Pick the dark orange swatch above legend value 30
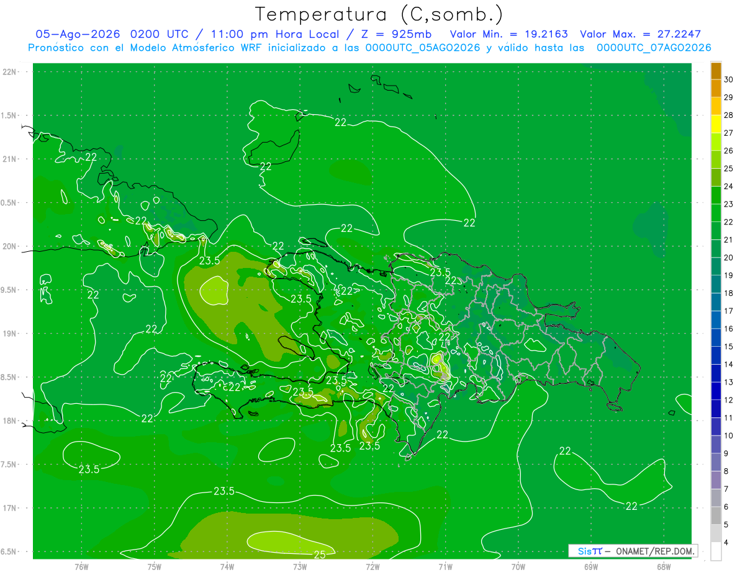This screenshot has height=575, width=745. pos(716,71)
